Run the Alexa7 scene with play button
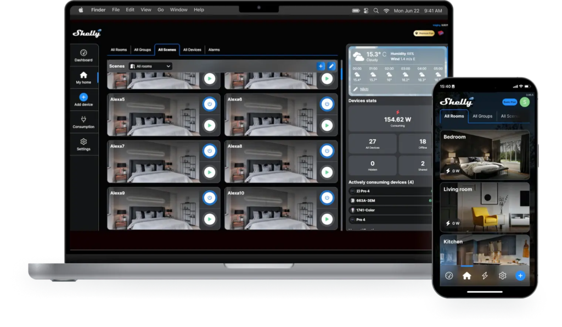 209,173
